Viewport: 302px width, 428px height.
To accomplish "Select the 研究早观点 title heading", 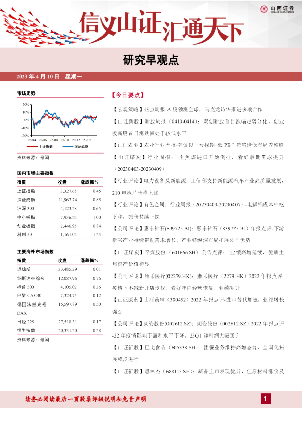I will coord(151,60).
